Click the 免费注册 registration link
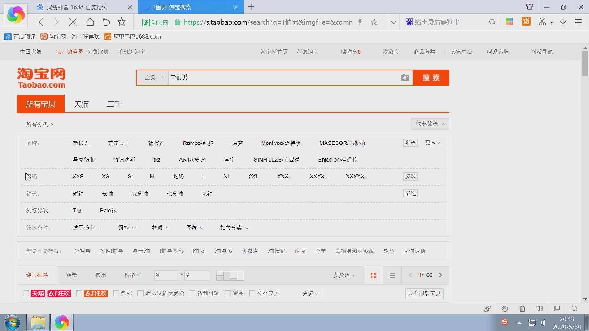589x331 pixels. (x=98, y=51)
